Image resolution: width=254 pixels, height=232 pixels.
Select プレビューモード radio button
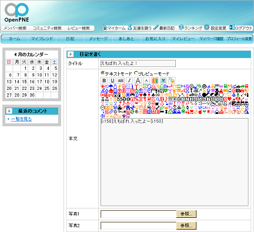tap(136, 73)
